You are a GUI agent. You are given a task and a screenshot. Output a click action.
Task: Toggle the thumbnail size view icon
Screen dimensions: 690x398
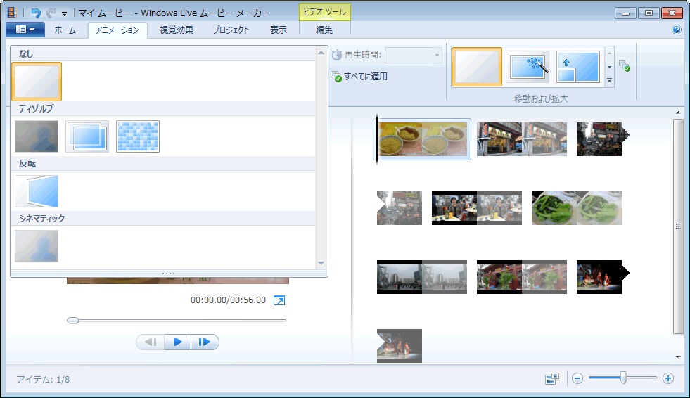click(x=552, y=379)
